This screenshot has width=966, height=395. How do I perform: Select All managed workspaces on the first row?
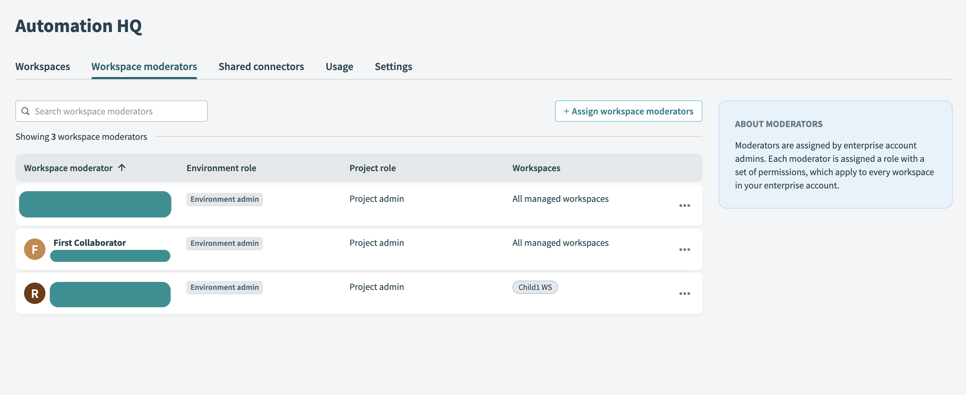click(x=560, y=199)
